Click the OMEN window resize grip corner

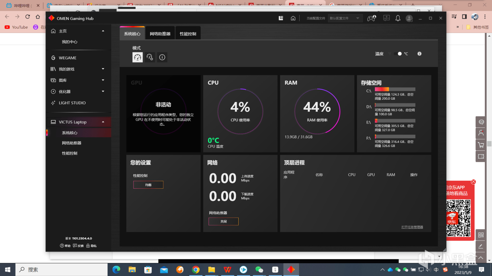444,250
